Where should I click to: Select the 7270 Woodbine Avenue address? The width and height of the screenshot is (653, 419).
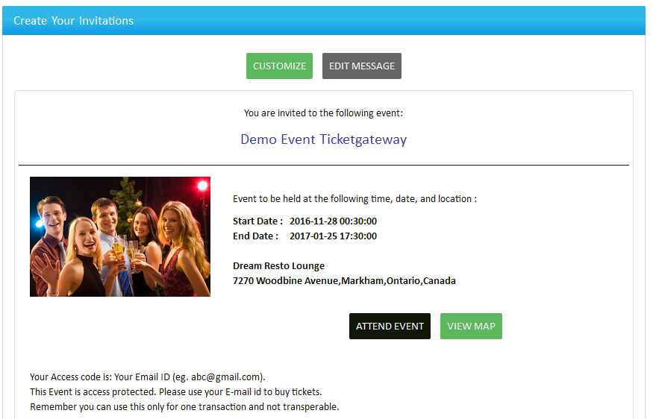pyautogui.click(x=344, y=281)
